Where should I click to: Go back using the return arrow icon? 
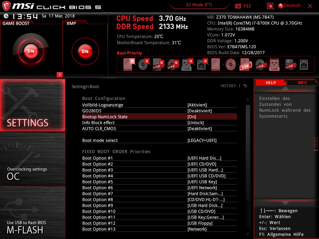245,86
